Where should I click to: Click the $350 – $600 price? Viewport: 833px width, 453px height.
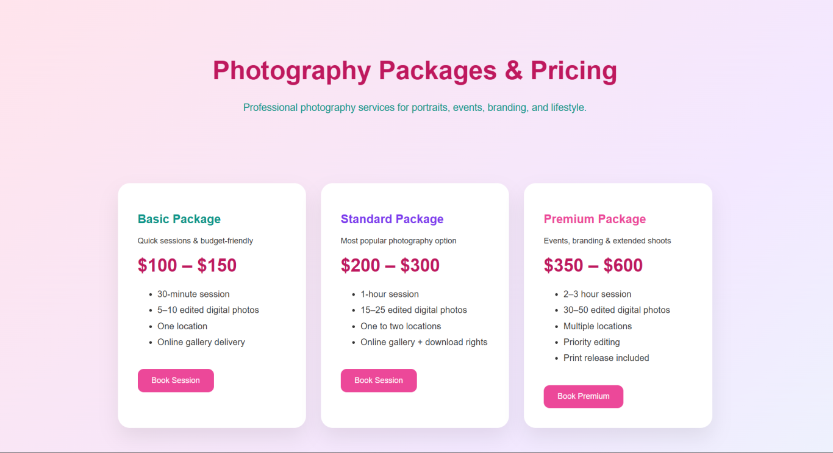coord(593,265)
